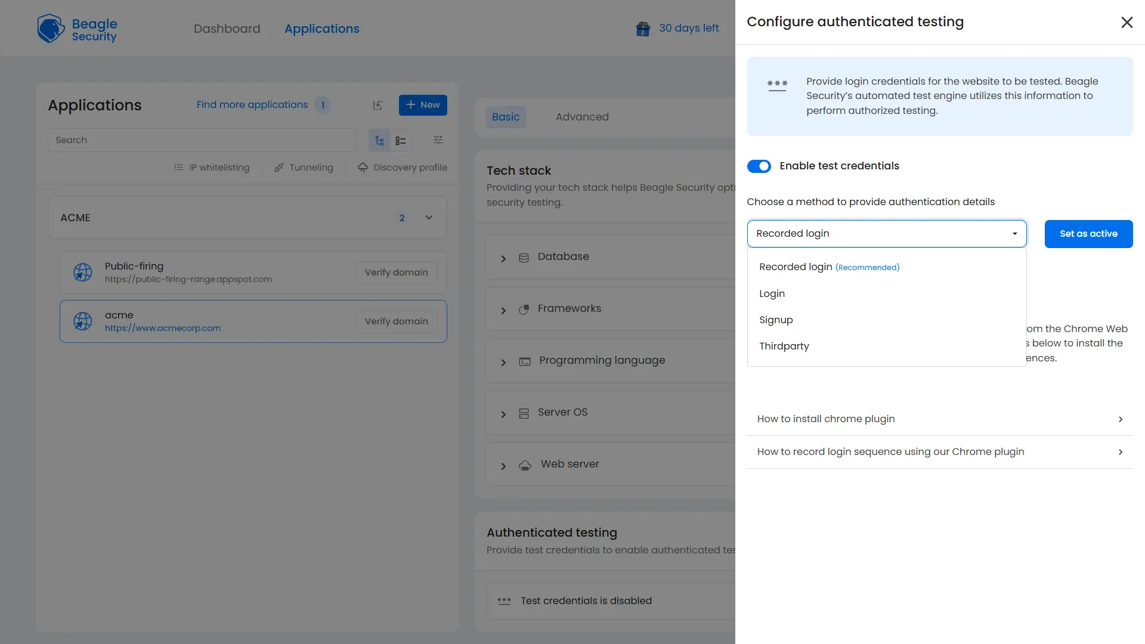Open the Dashboard menu item

point(227,28)
